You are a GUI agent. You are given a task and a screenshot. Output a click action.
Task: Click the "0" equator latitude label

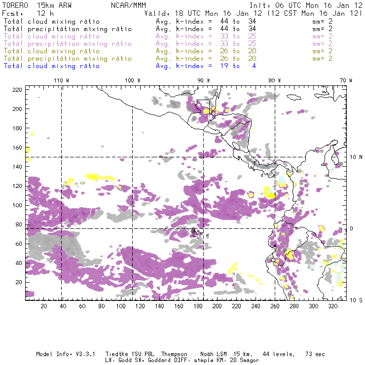pos(352,228)
